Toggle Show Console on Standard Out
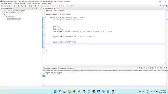Viewport: 168px width, 94px height. pyautogui.click(x=151, y=68)
